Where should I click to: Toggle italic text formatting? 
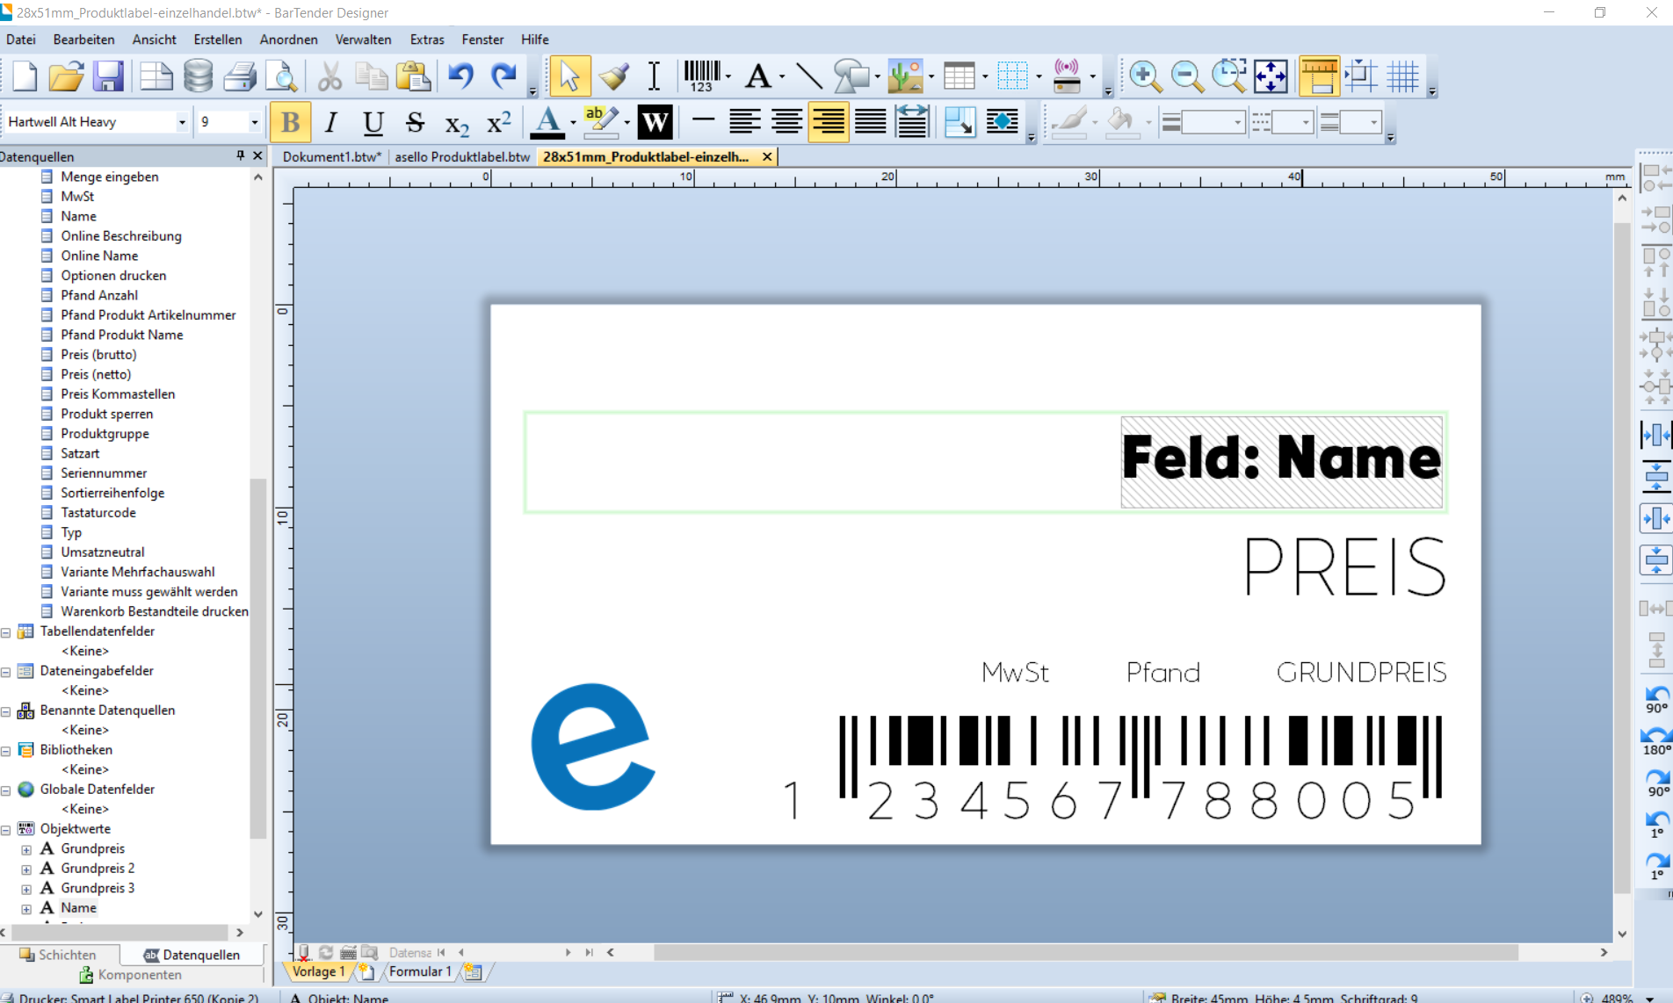tap(331, 123)
